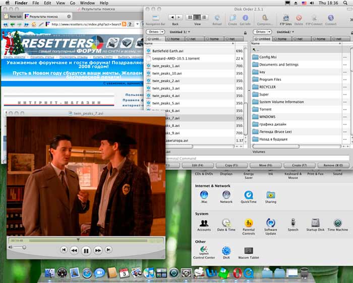Open Spotlight search in menu bar
Viewport: 353px width, 283px height.
345,3
